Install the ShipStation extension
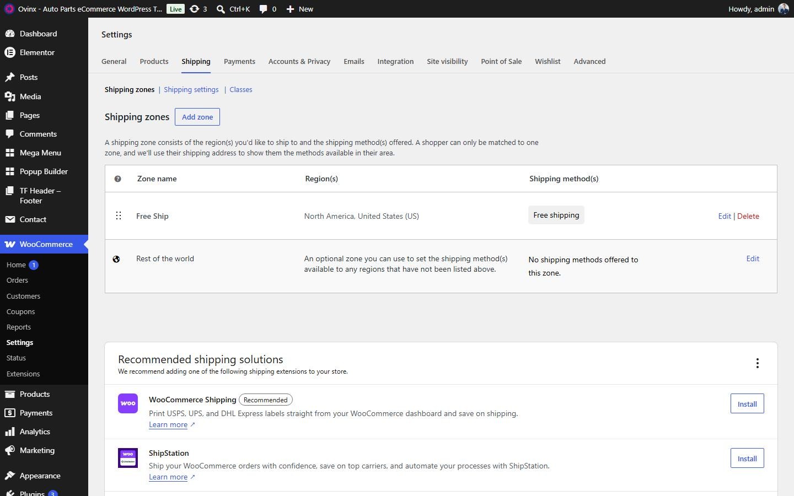This screenshot has height=496, width=794. [747, 459]
